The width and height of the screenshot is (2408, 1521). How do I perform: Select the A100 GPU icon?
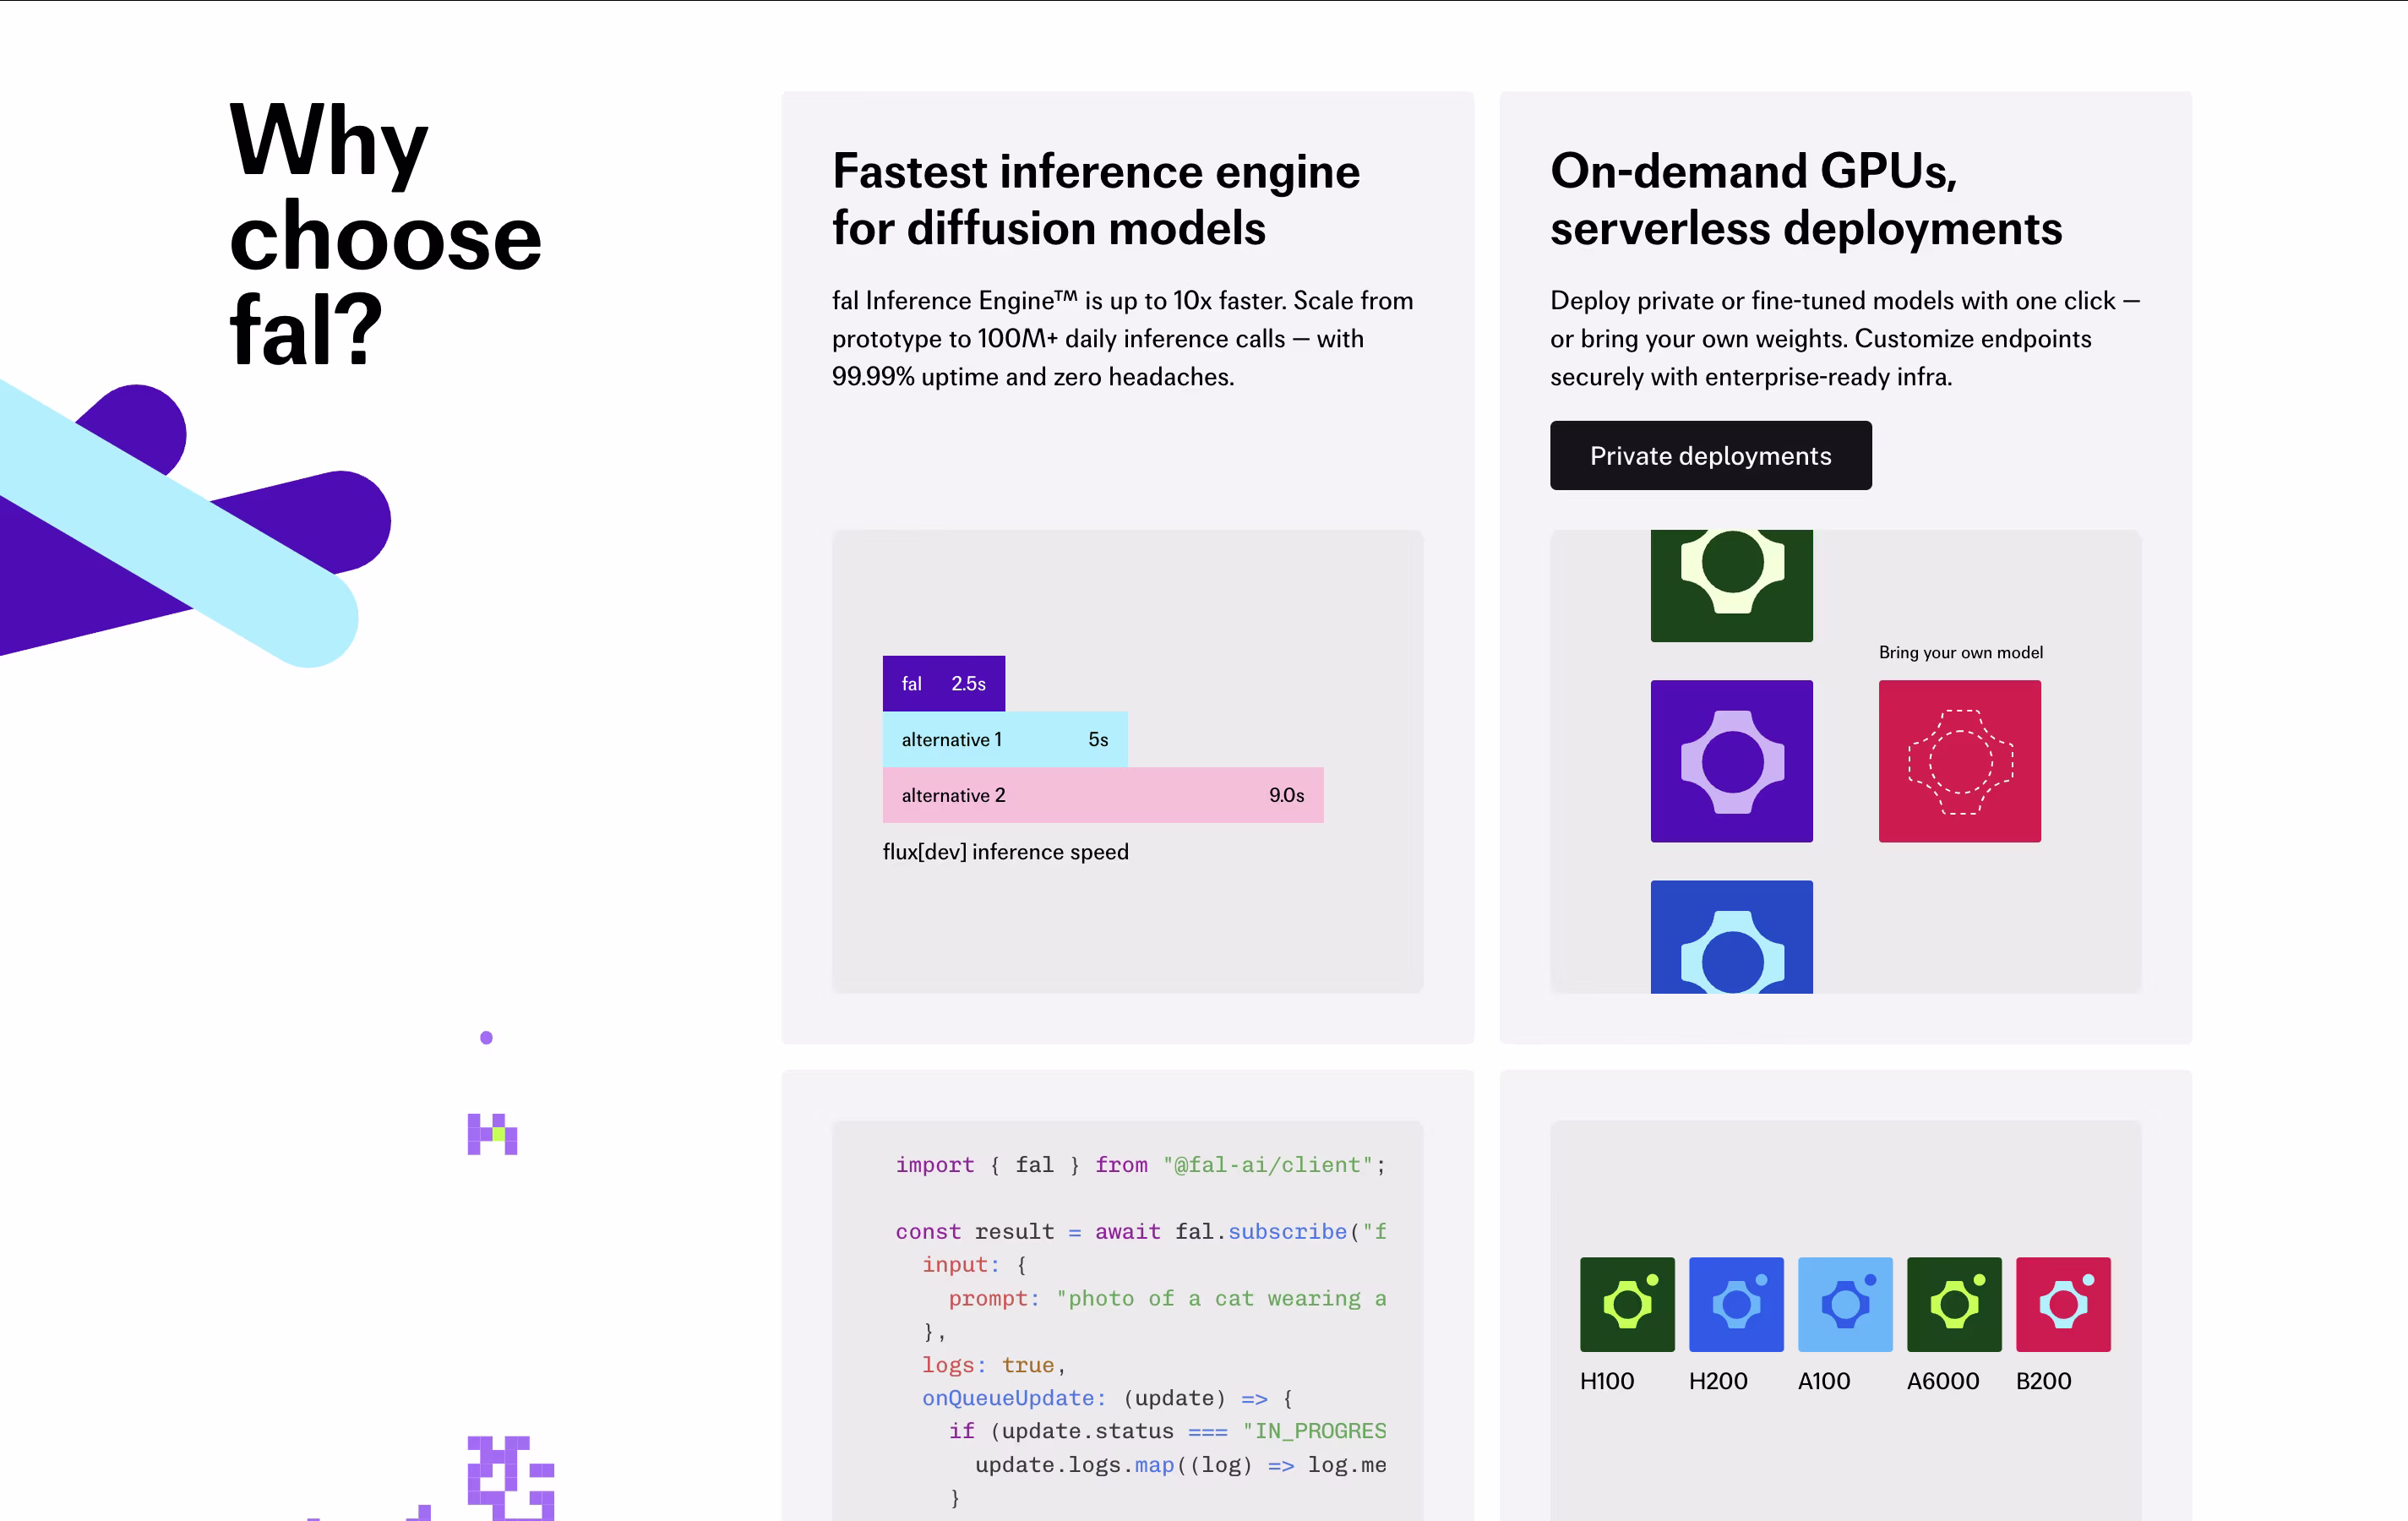[x=1845, y=1304]
